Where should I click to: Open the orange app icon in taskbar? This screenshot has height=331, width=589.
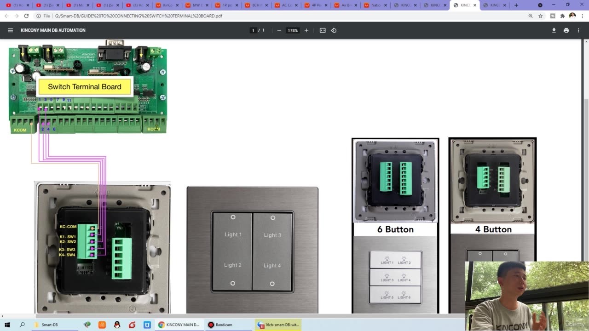tap(102, 325)
